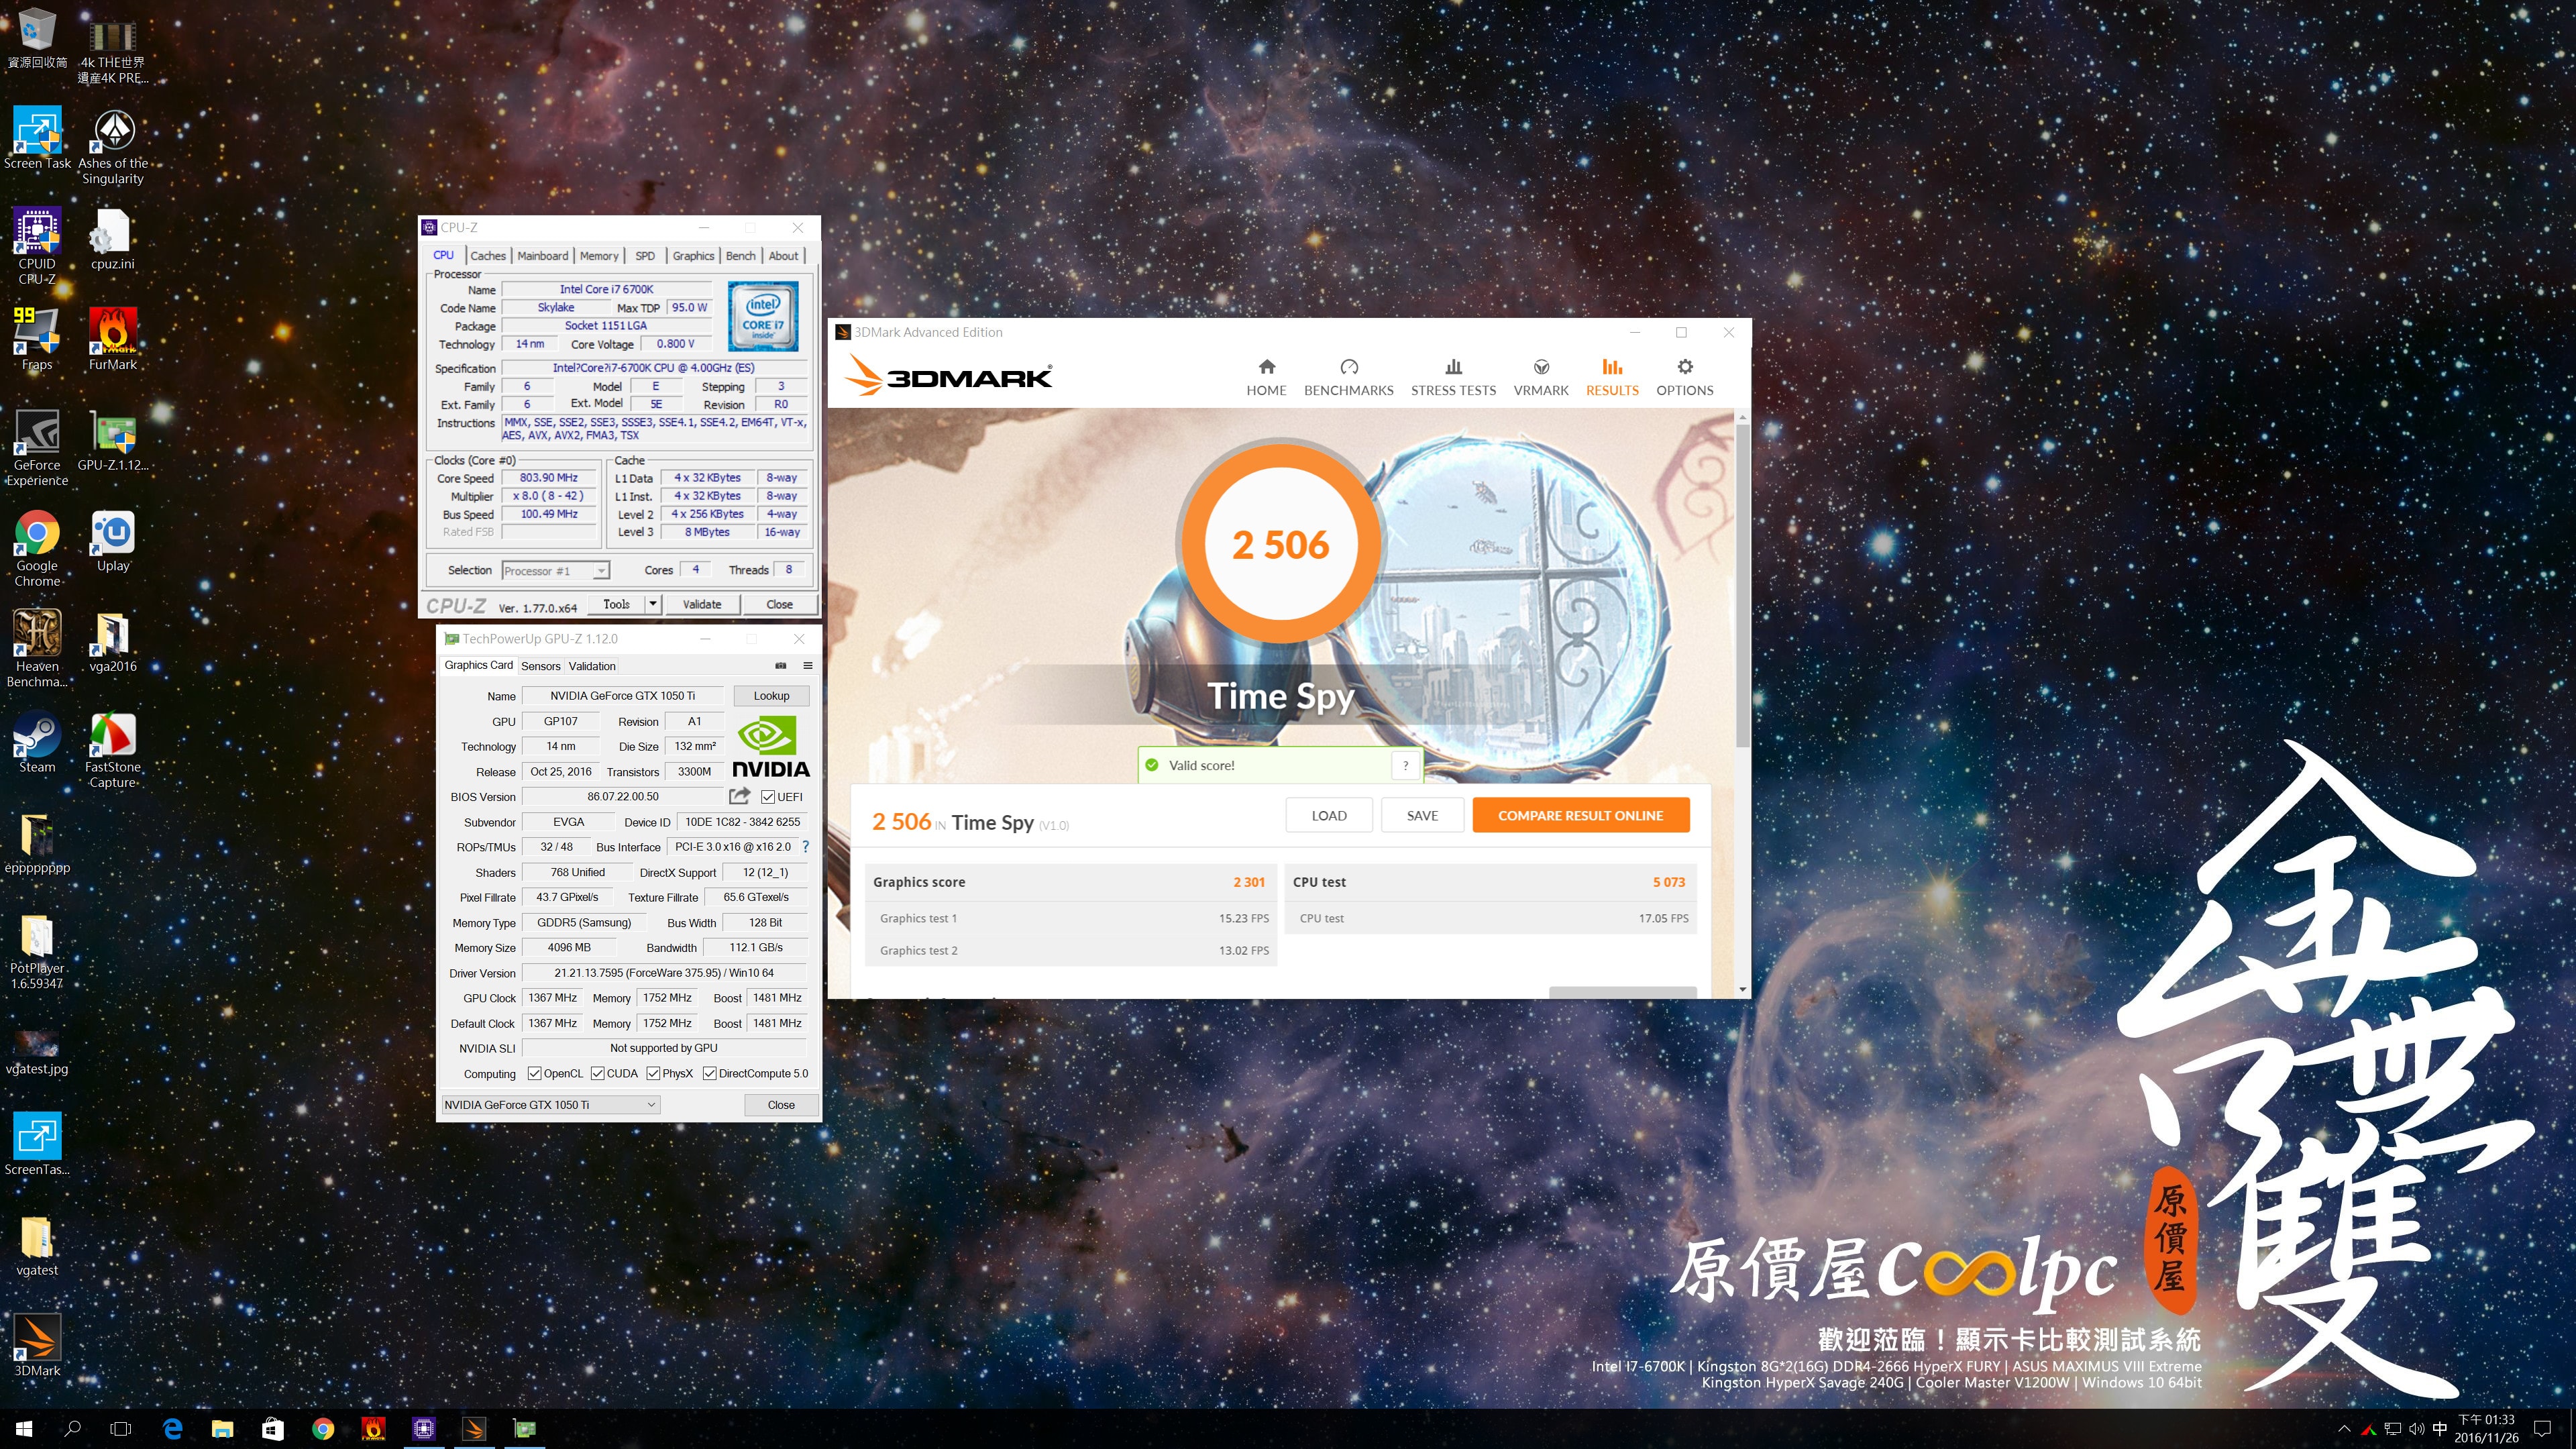Click the GPU Name field in GPU-Z
The width and height of the screenshot is (2576, 1449).
point(622,696)
